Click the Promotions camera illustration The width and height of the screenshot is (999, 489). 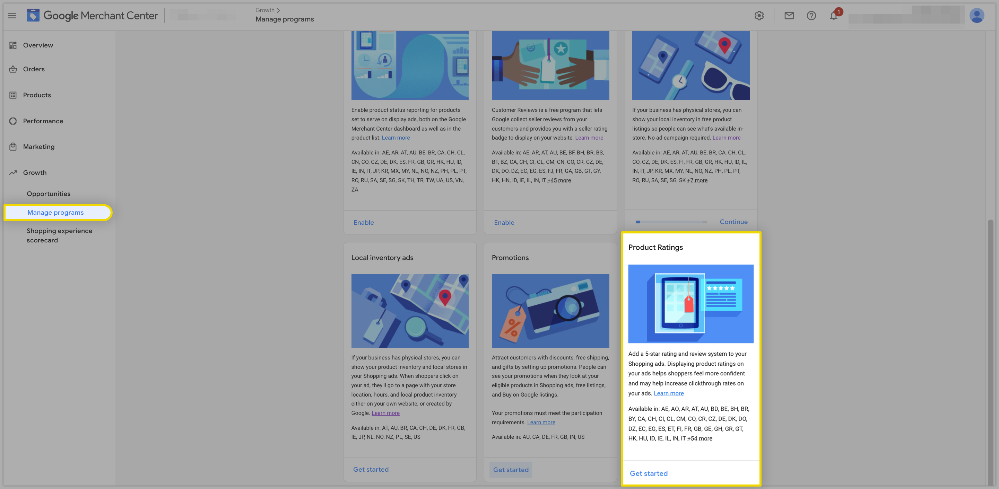click(x=550, y=310)
